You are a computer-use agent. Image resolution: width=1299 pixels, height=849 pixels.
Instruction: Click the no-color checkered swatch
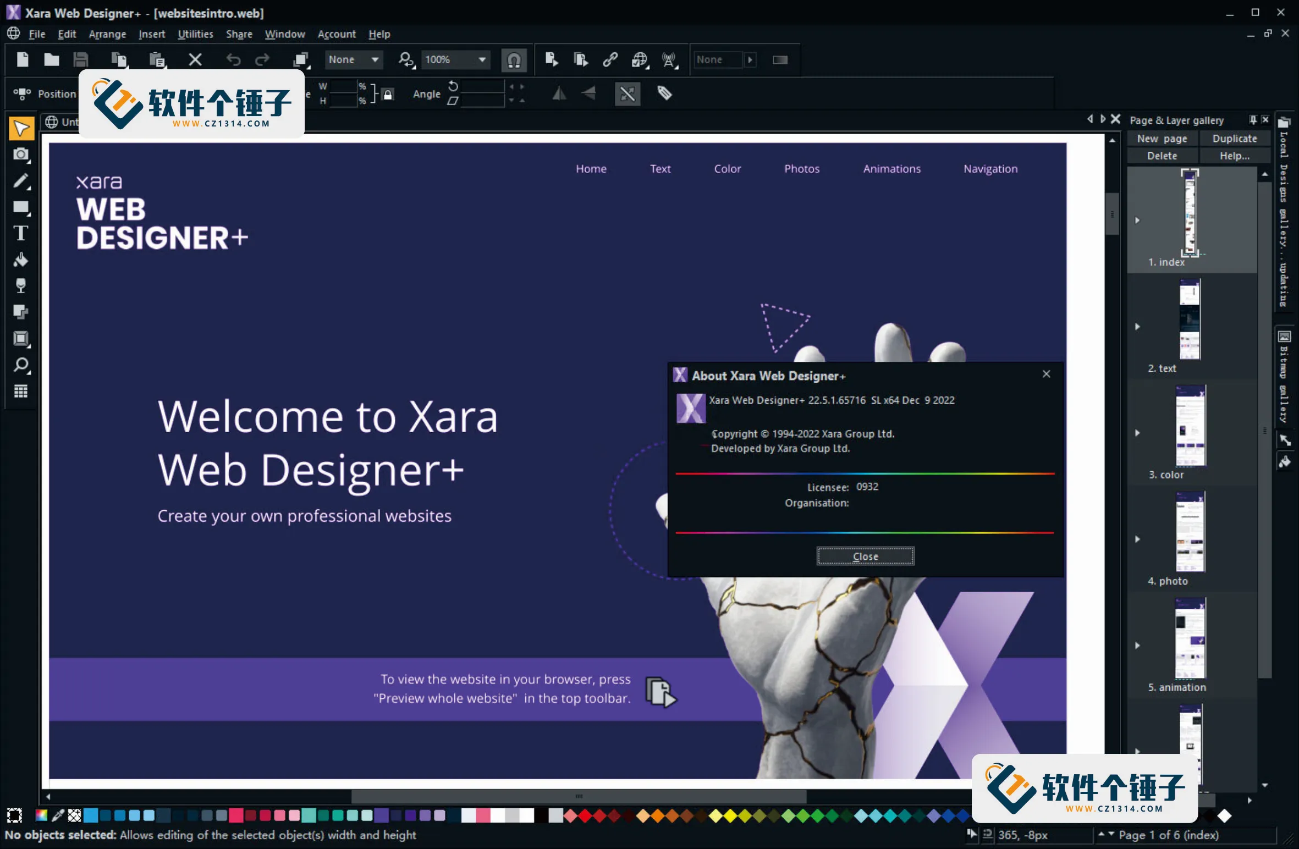[74, 815]
